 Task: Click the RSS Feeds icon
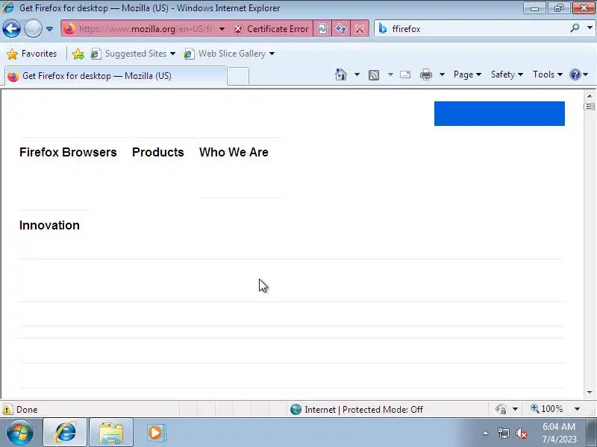(374, 75)
